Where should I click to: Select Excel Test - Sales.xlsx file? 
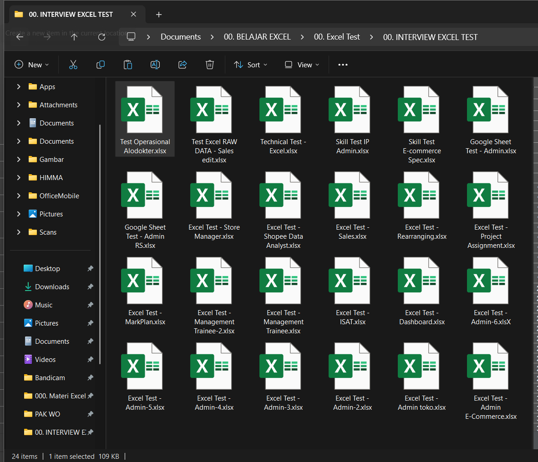(352, 205)
